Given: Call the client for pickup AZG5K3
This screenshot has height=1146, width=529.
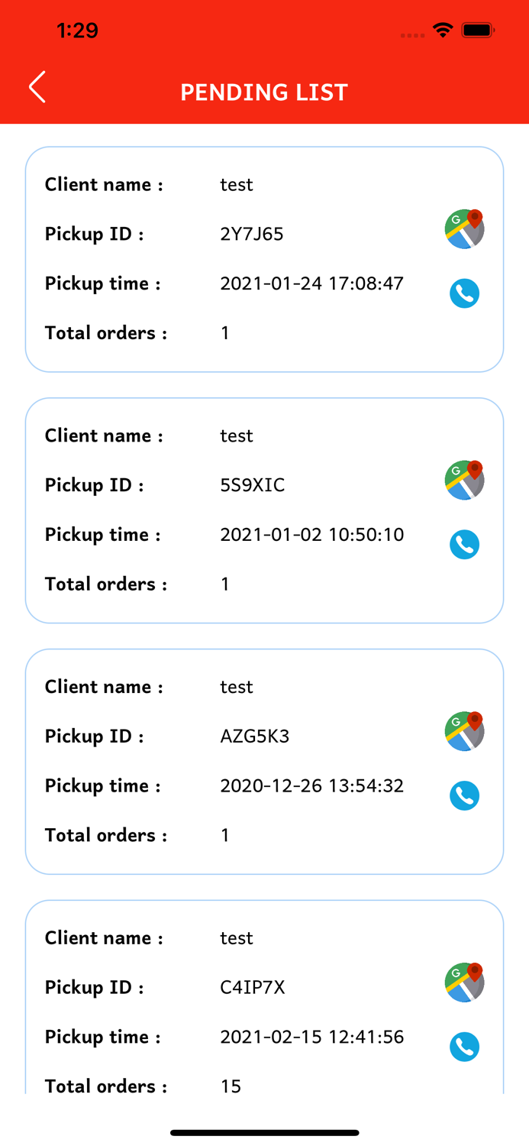Looking at the screenshot, I should coord(464,796).
